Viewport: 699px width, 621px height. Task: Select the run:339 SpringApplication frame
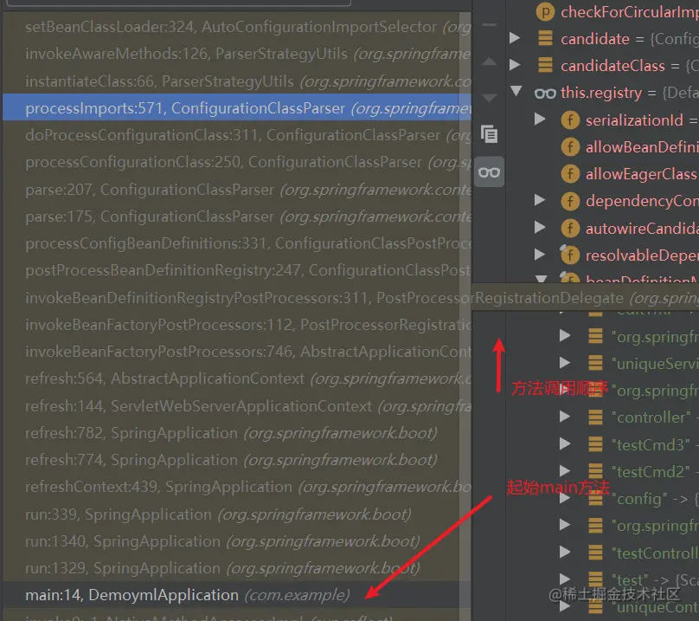tap(237, 514)
